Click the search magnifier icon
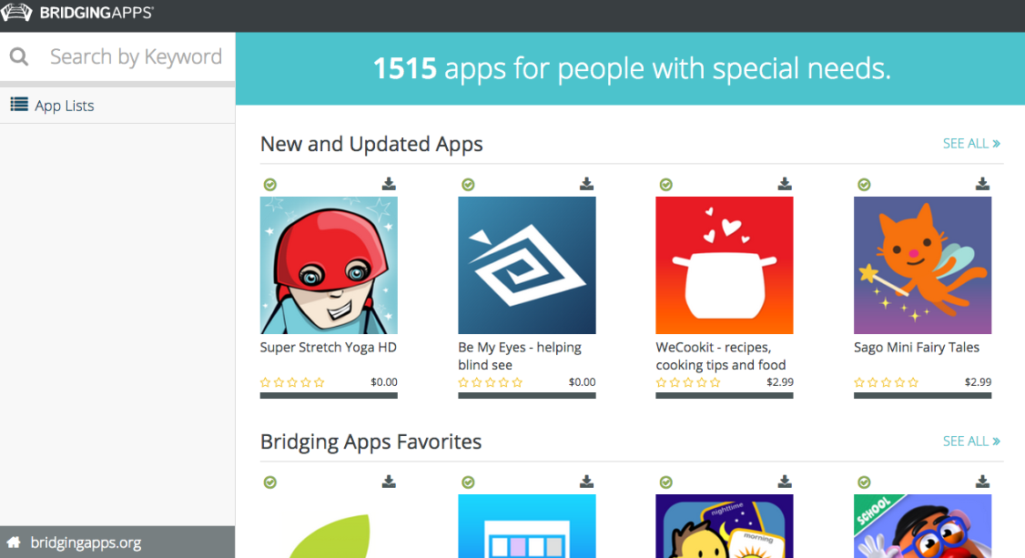 (x=19, y=56)
